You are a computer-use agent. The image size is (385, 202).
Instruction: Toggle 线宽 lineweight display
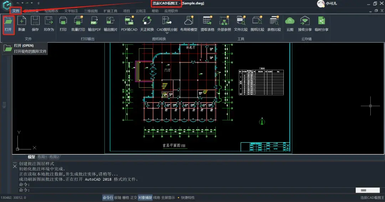[156, 198]
